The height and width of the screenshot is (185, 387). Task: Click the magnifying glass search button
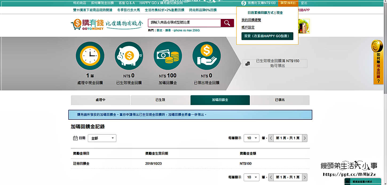[x=227, y=23]
